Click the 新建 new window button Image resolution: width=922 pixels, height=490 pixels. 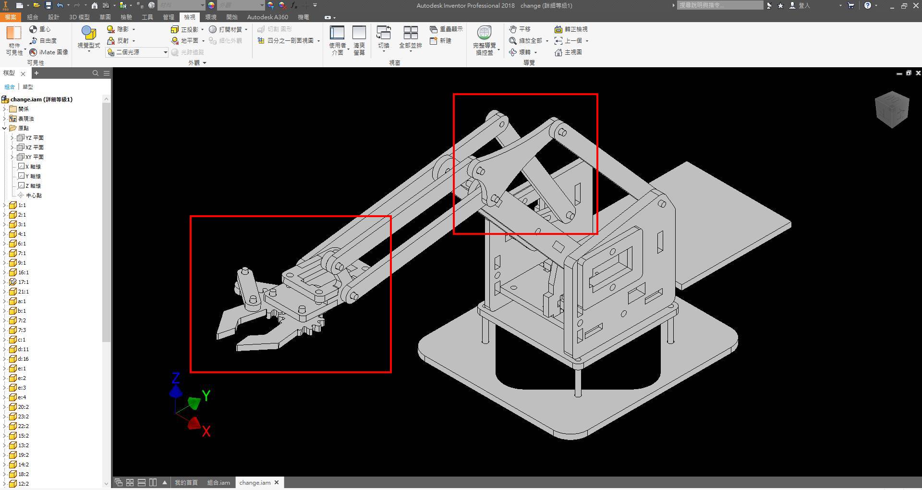coord(440,41)
